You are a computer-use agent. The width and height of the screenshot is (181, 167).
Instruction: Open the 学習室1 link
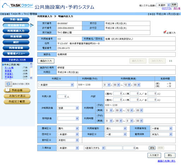pyautogui.click(x=9, y=74)
